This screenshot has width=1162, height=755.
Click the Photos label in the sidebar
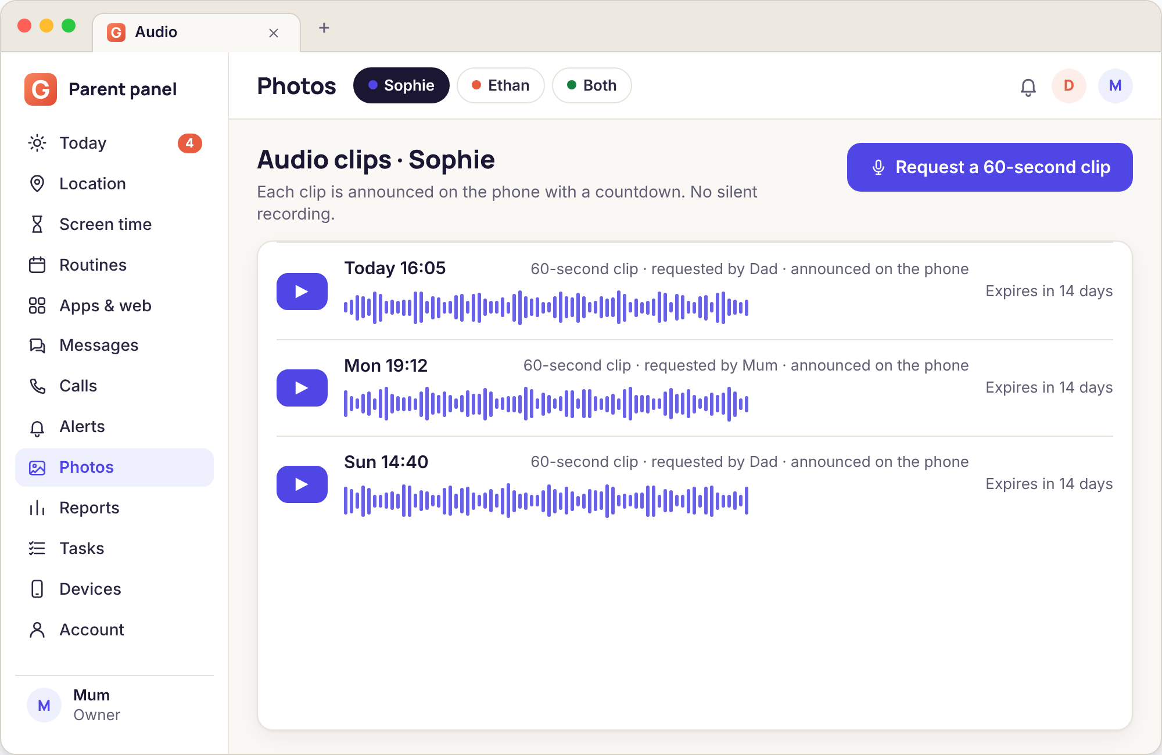tap(87, 468)
